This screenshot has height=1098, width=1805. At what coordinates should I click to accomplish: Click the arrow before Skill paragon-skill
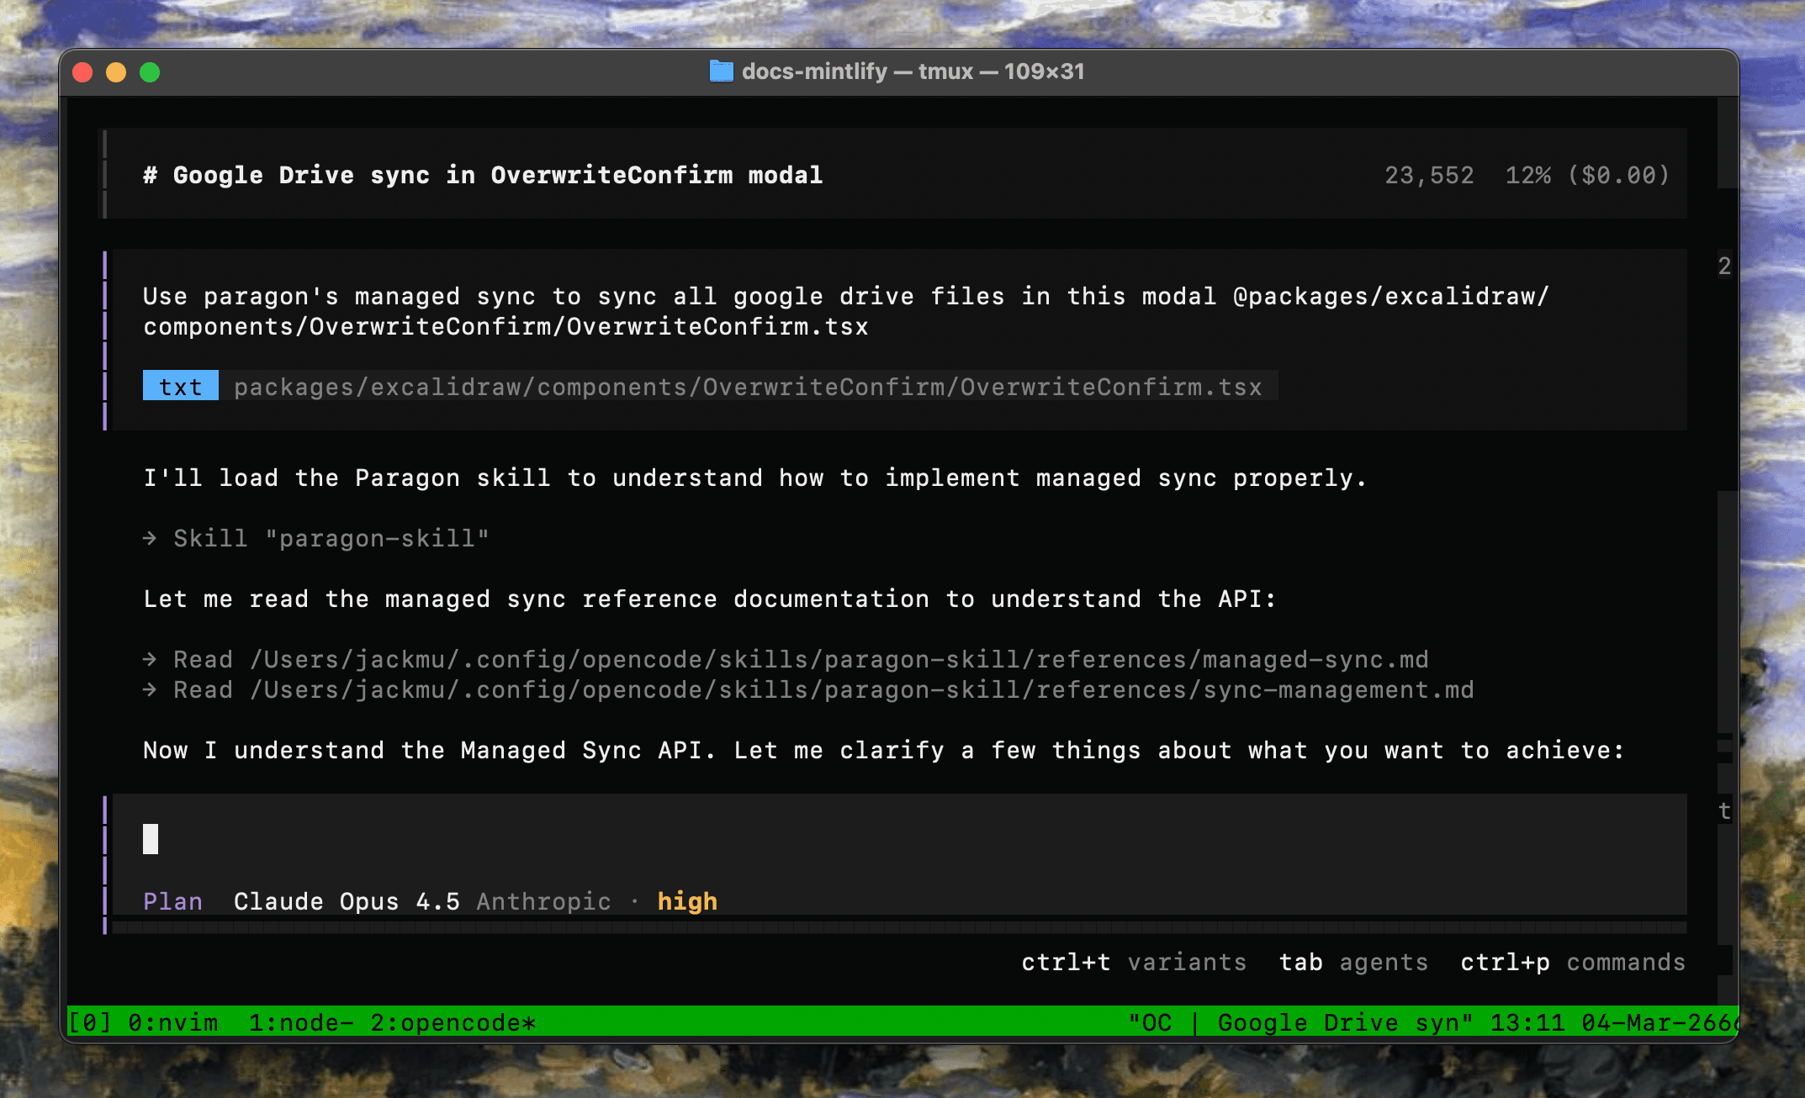tap(150, 538)
